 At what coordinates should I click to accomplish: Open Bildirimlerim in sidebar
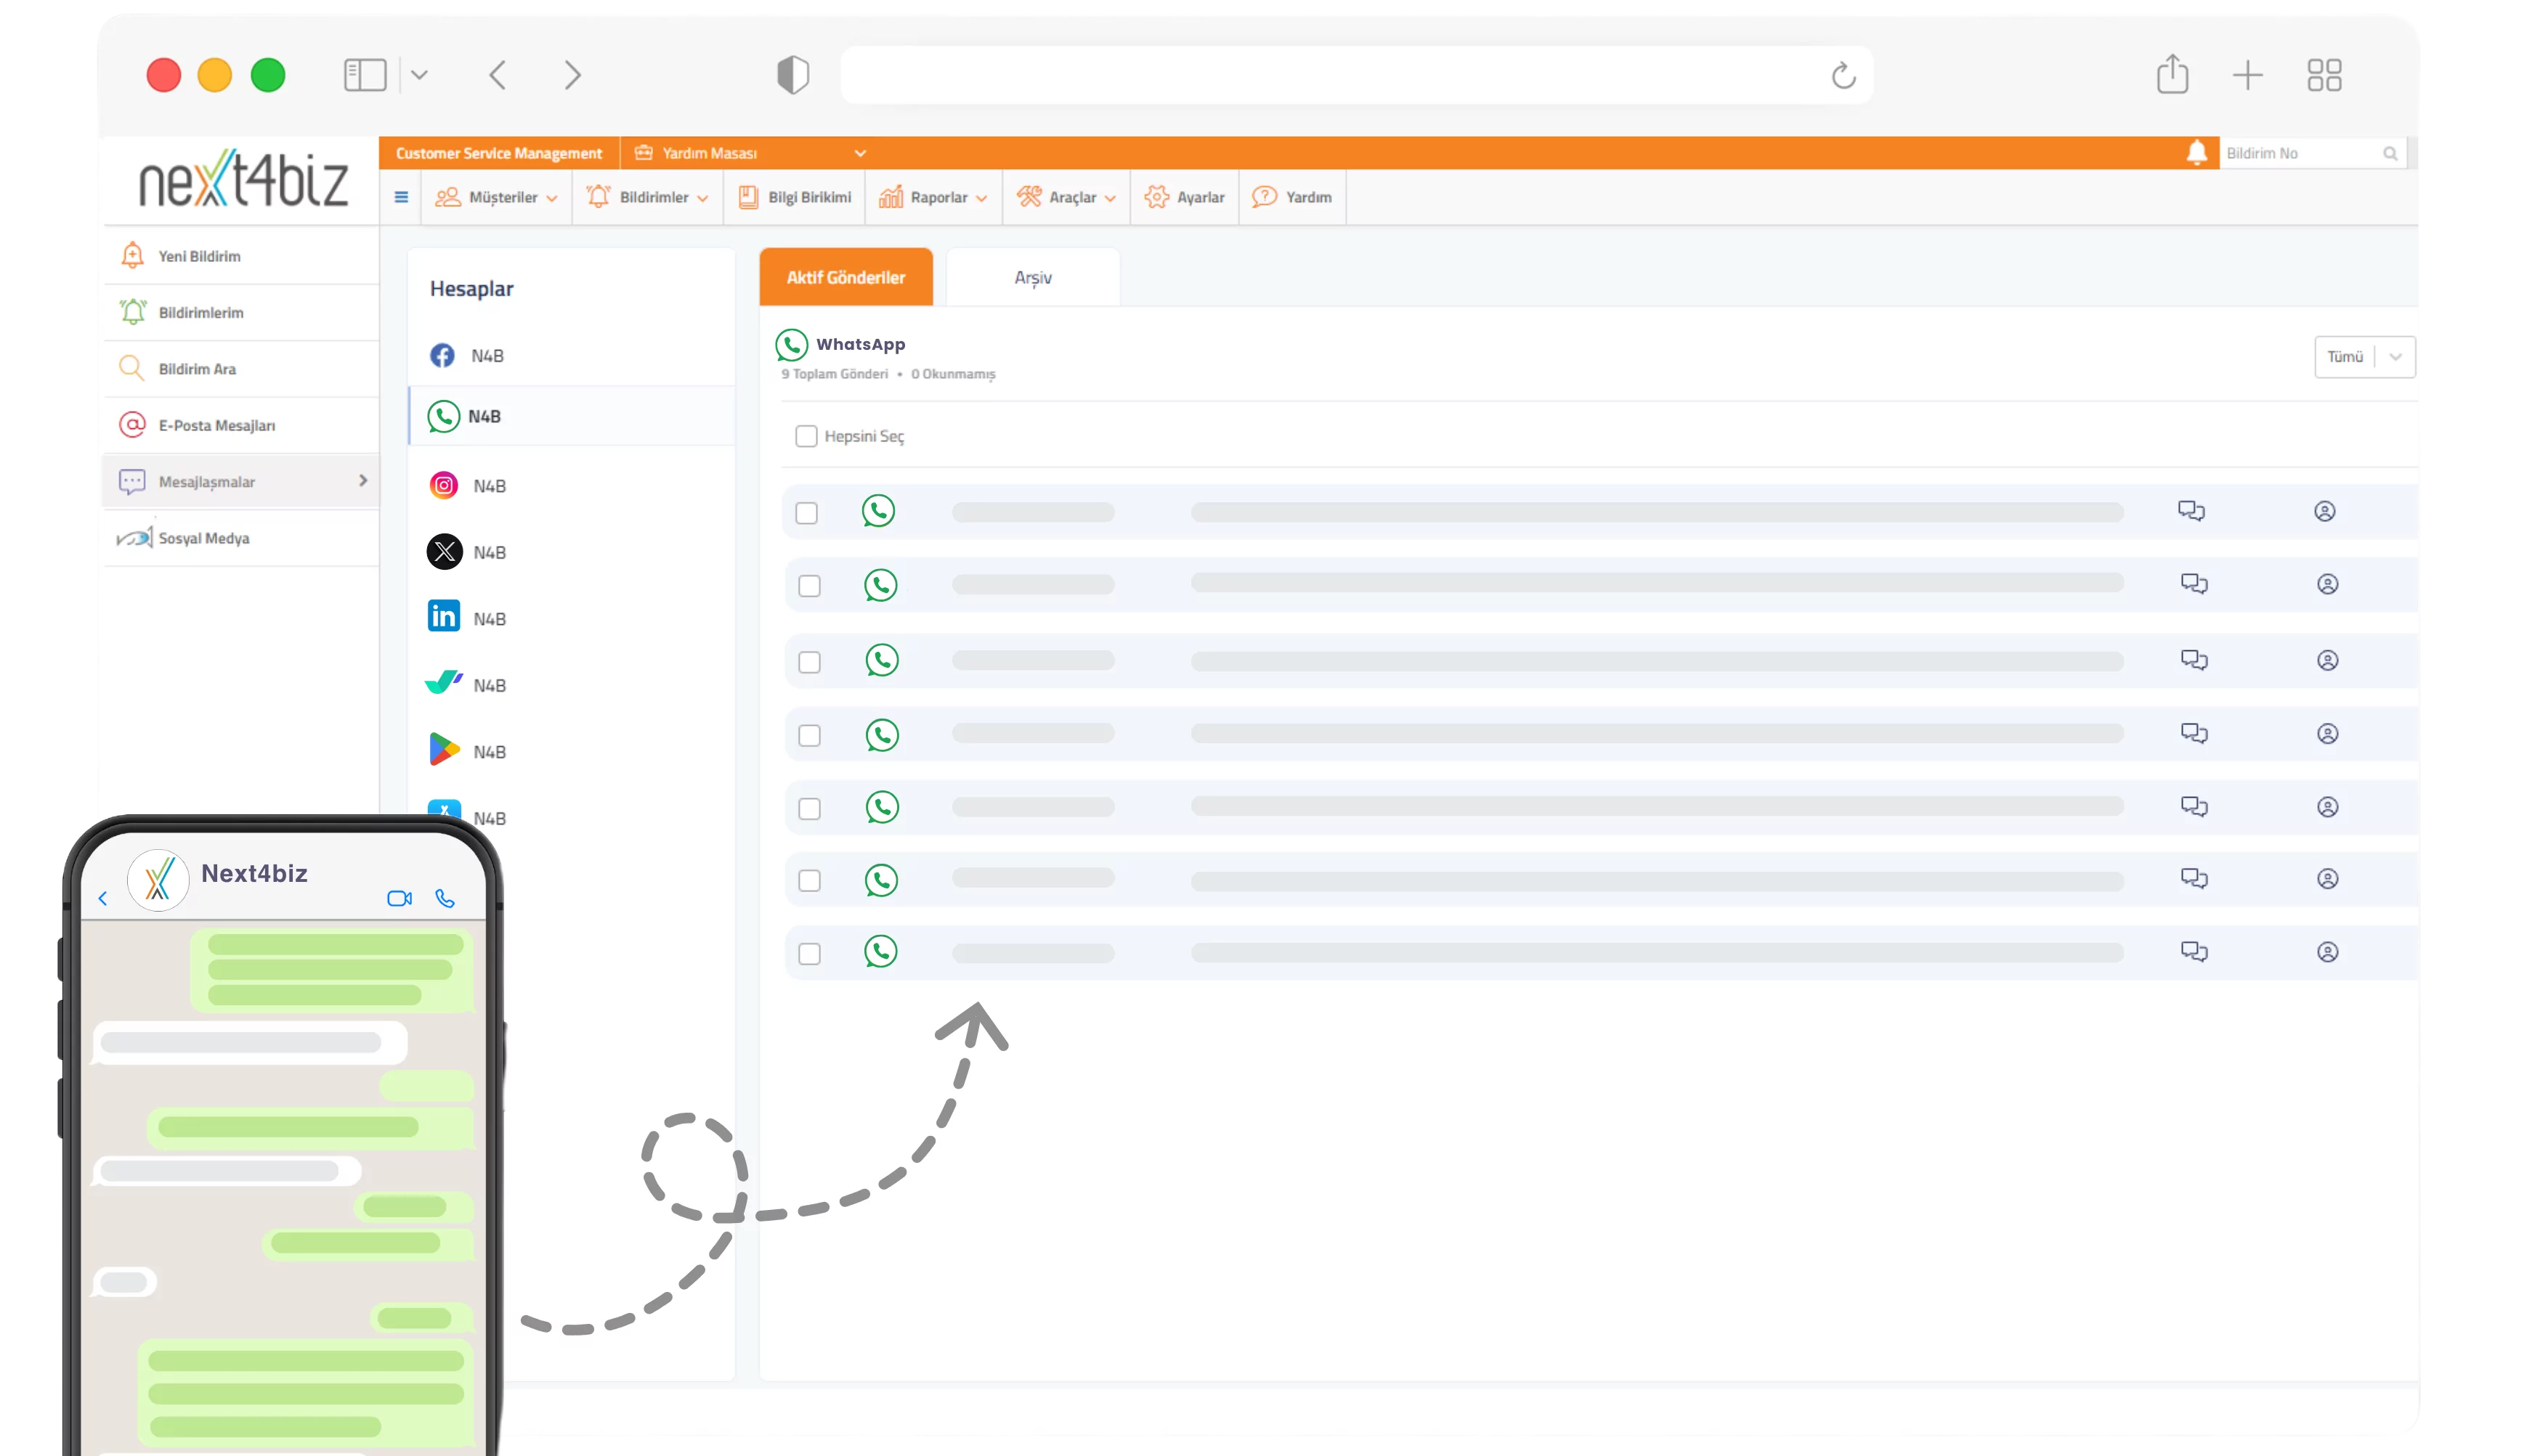[241, 313]
